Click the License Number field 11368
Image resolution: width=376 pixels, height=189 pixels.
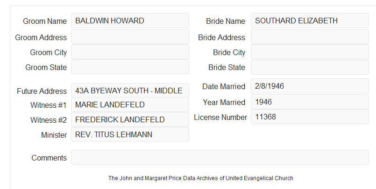tap(310, 117)
